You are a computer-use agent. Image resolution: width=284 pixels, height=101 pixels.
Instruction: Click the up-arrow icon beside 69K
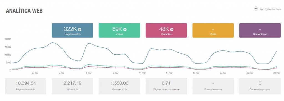click(125, 29)
